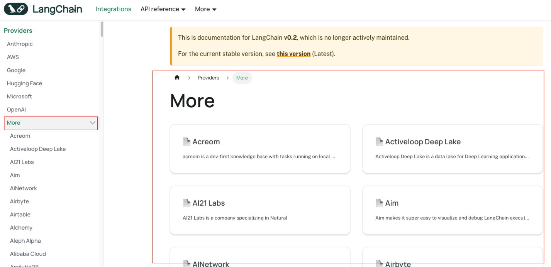Open Aim in the sidebar list
The width and height of the screenshot is (551, 267).
click(x=15, y=175)
